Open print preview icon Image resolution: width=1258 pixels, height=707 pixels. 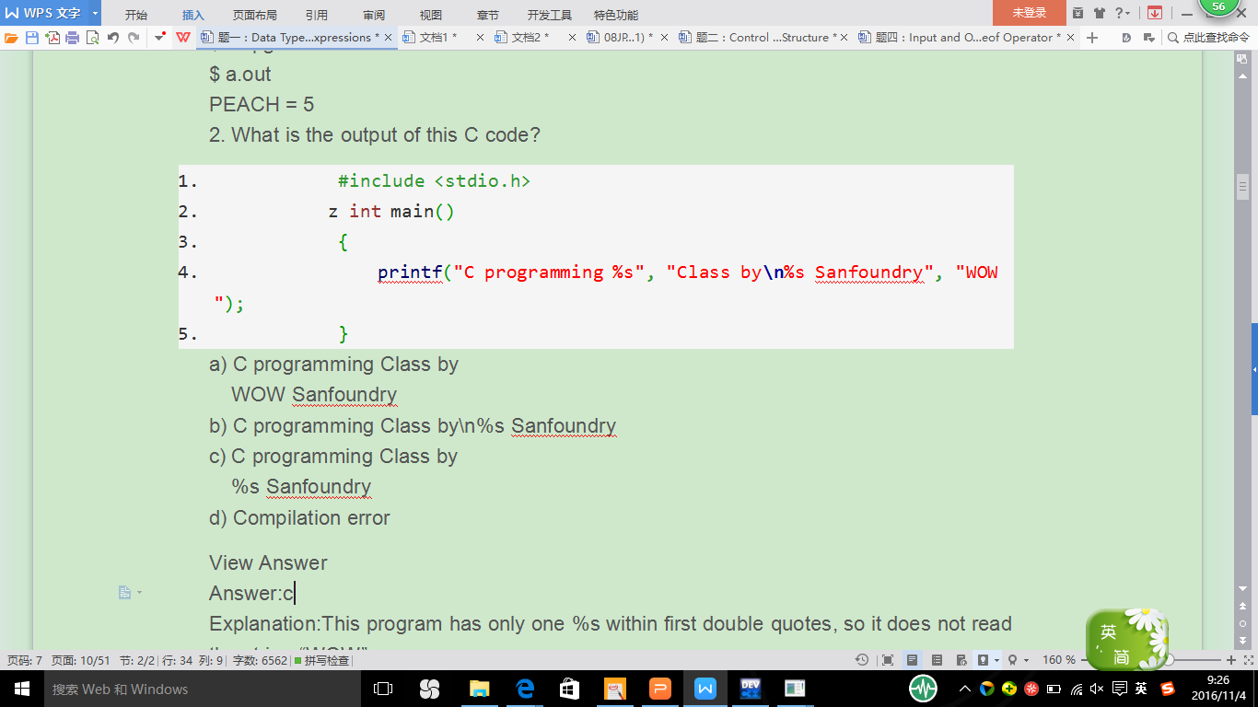coord(92,38)
